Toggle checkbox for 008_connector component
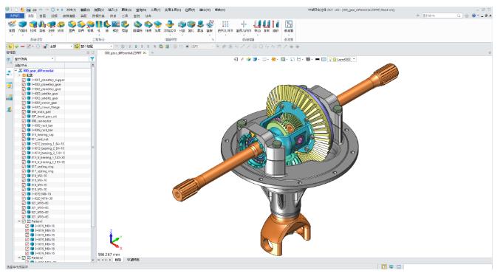503x276 pixels. (24, 121)
